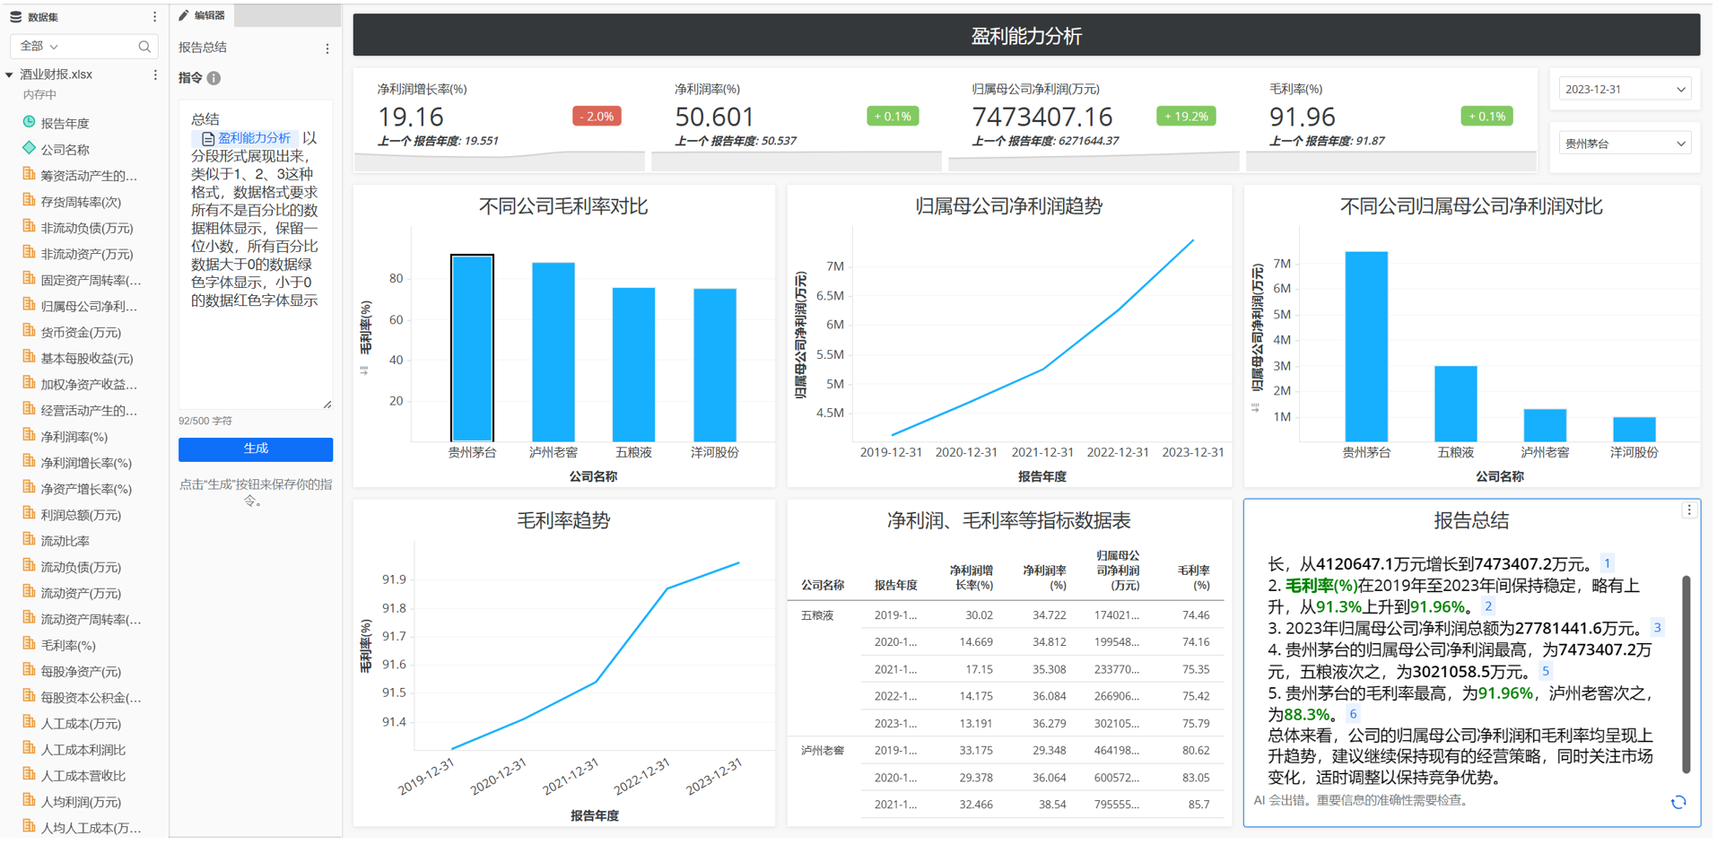Click the 公司名称 table column header

coord(823,585)
